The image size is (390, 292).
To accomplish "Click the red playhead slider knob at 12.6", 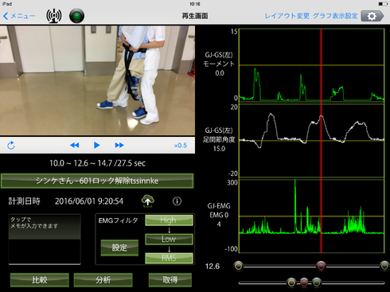I will pyautogui.click(x=321, y=266).
